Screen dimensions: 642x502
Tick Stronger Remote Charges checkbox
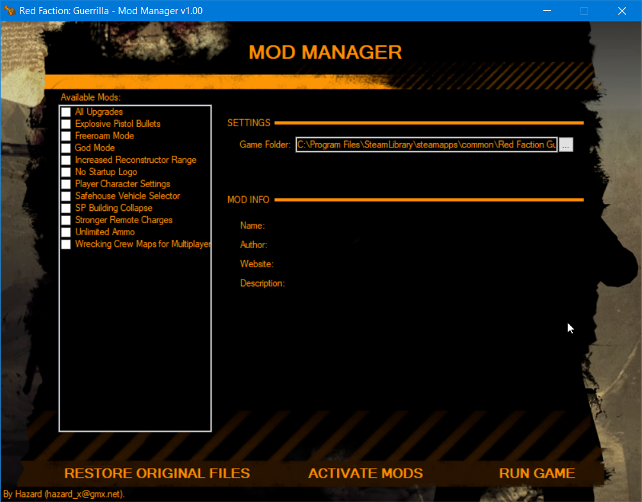point(66,220)
